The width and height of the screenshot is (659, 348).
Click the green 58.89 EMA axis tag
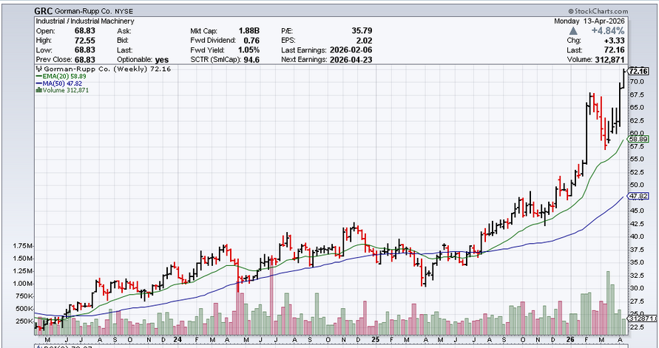coord(639,139)
